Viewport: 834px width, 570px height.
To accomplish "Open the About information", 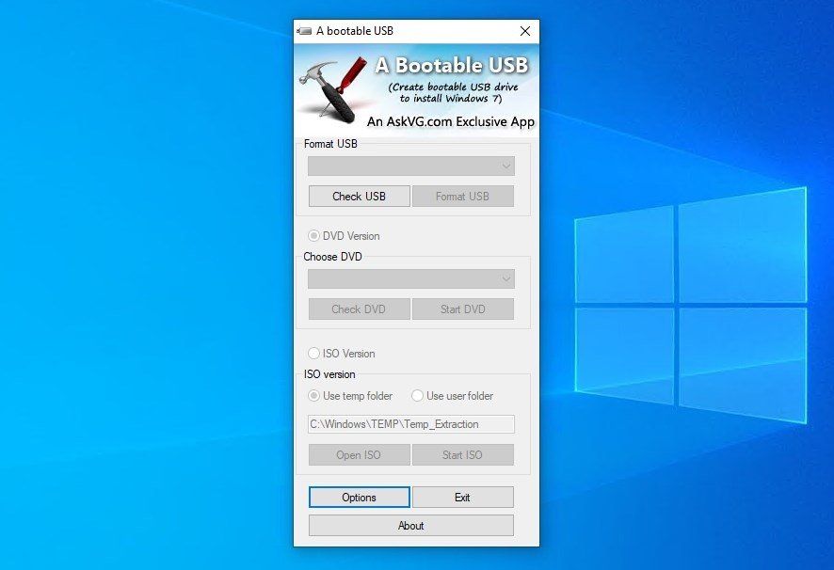I will 411,526.
